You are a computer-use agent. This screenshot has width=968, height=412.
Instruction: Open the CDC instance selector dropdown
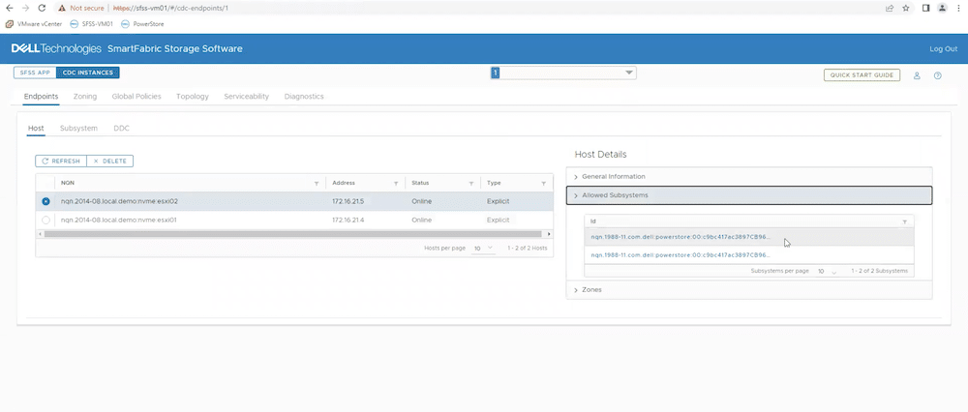click(563, 73)
